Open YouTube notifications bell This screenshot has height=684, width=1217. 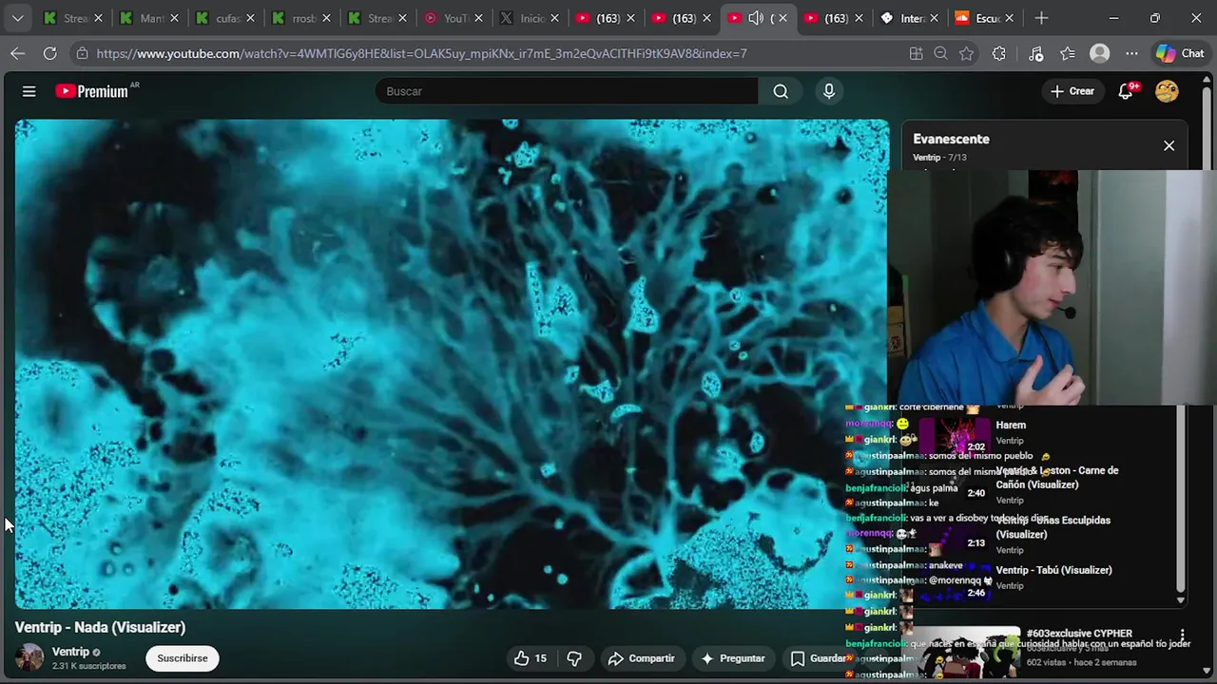(x=1127, y=91)
